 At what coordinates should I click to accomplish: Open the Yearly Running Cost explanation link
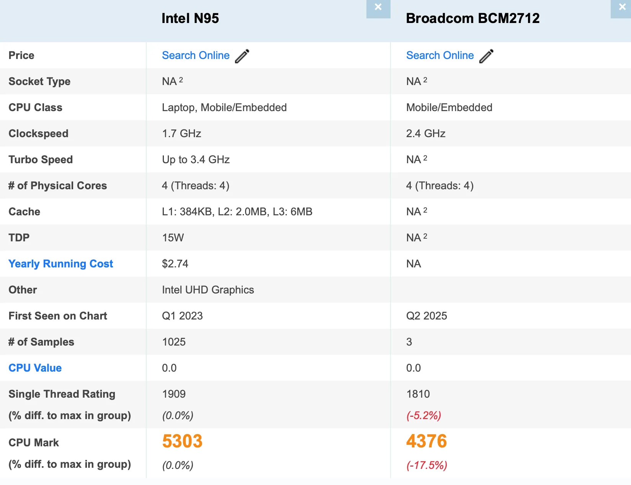tap(60, 264)
